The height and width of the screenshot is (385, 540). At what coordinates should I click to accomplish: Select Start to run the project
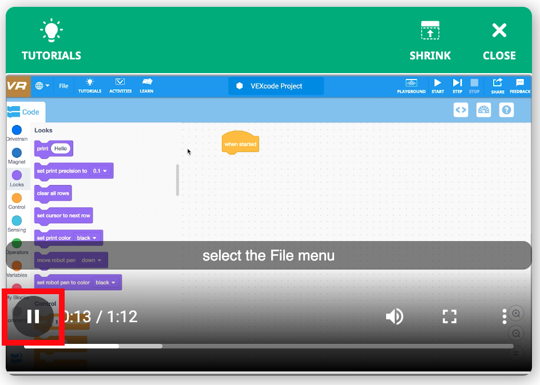(x=438, y=86)
